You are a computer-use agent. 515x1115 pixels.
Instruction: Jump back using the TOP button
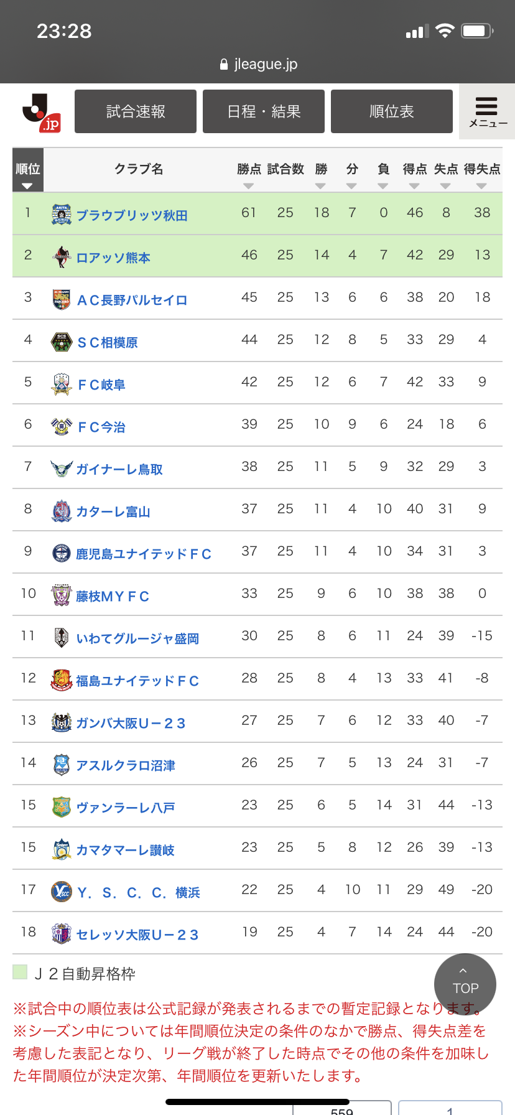465,984
